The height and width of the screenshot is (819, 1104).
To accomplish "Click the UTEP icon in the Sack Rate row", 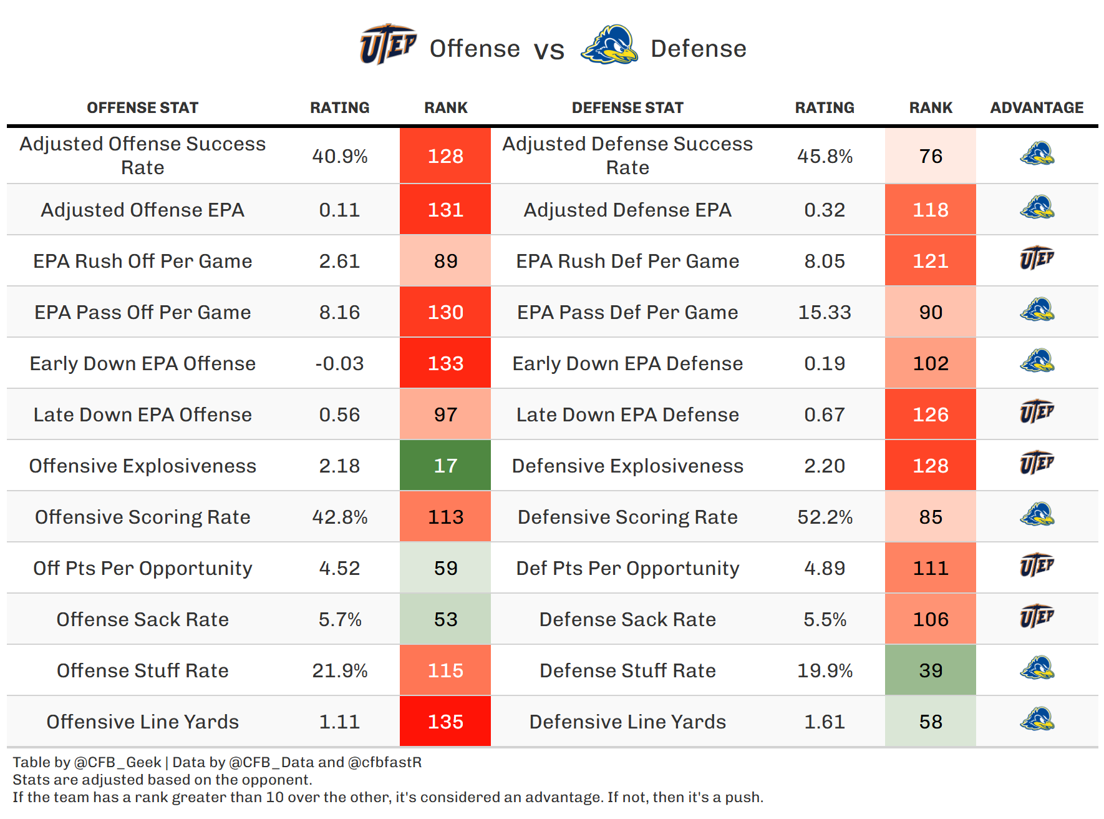I will click(1037, 617).
